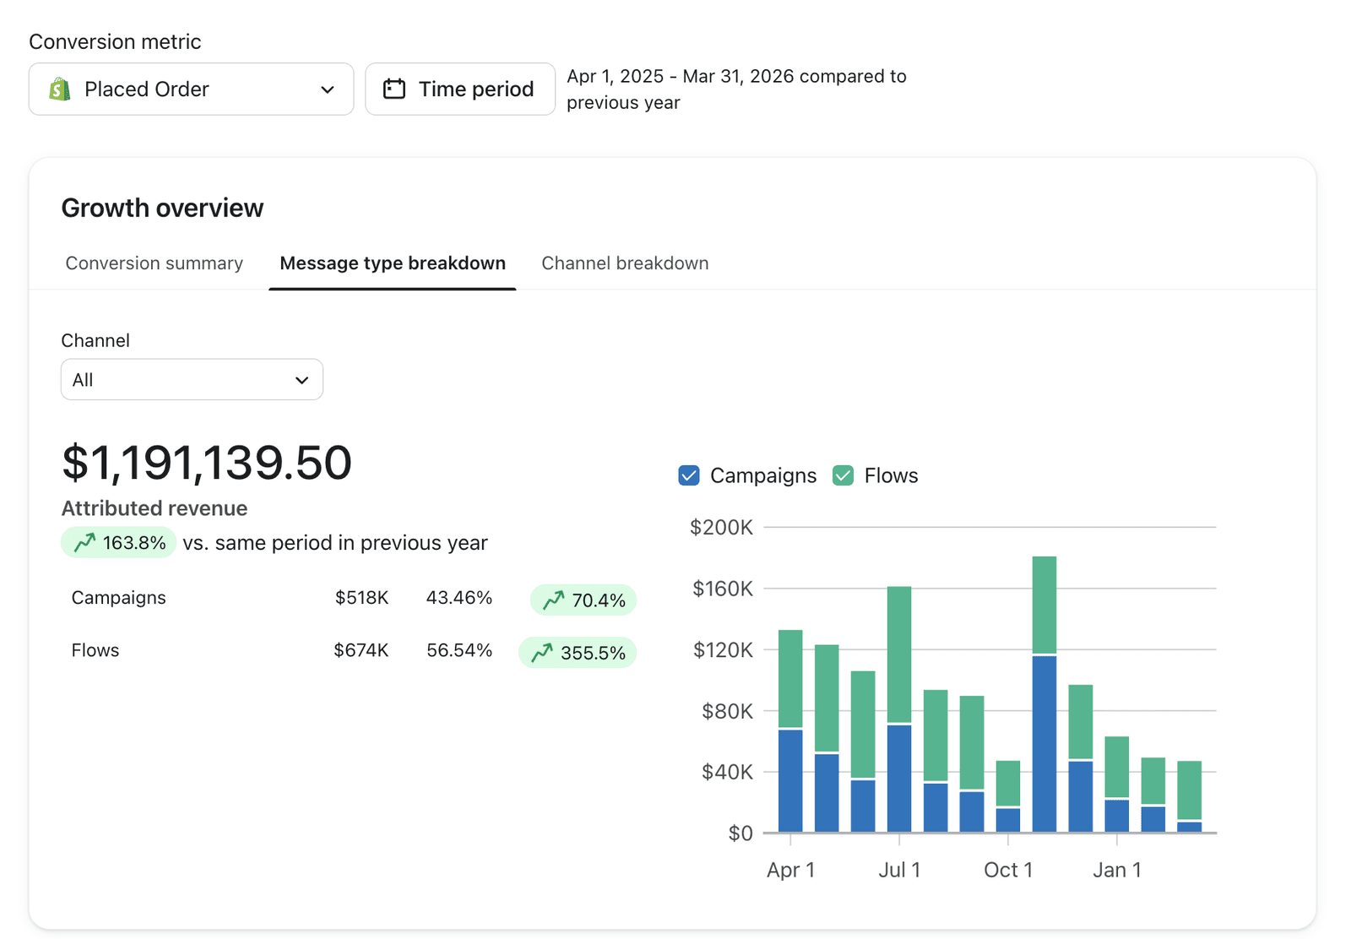Click the Oct 1 axis label

(1008, 870)
